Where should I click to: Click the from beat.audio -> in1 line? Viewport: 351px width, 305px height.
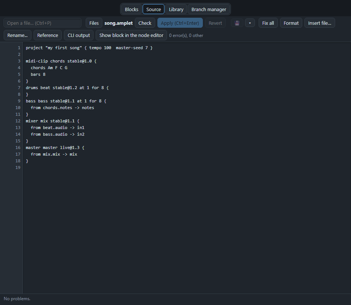(58, 128)
